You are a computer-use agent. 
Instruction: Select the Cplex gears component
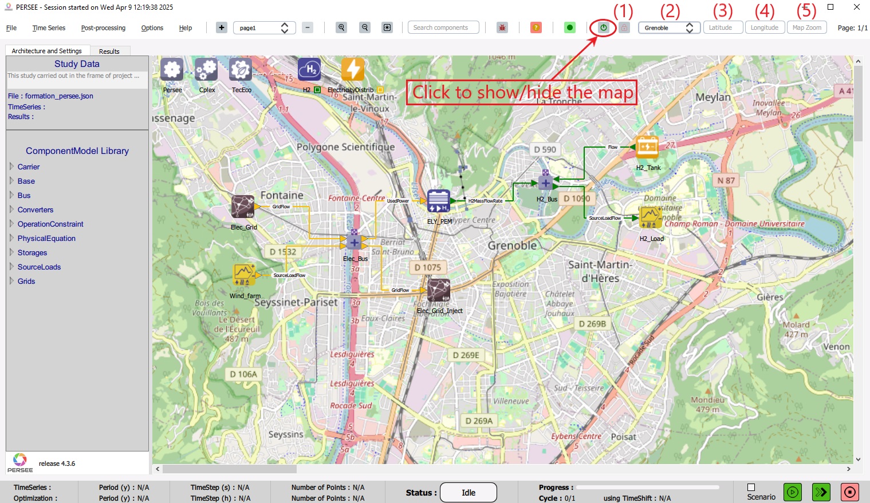[x=206, y=70]
